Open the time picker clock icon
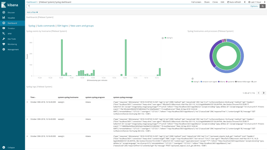The height and width of the screenshot is (150, 267). coord(249,2)
